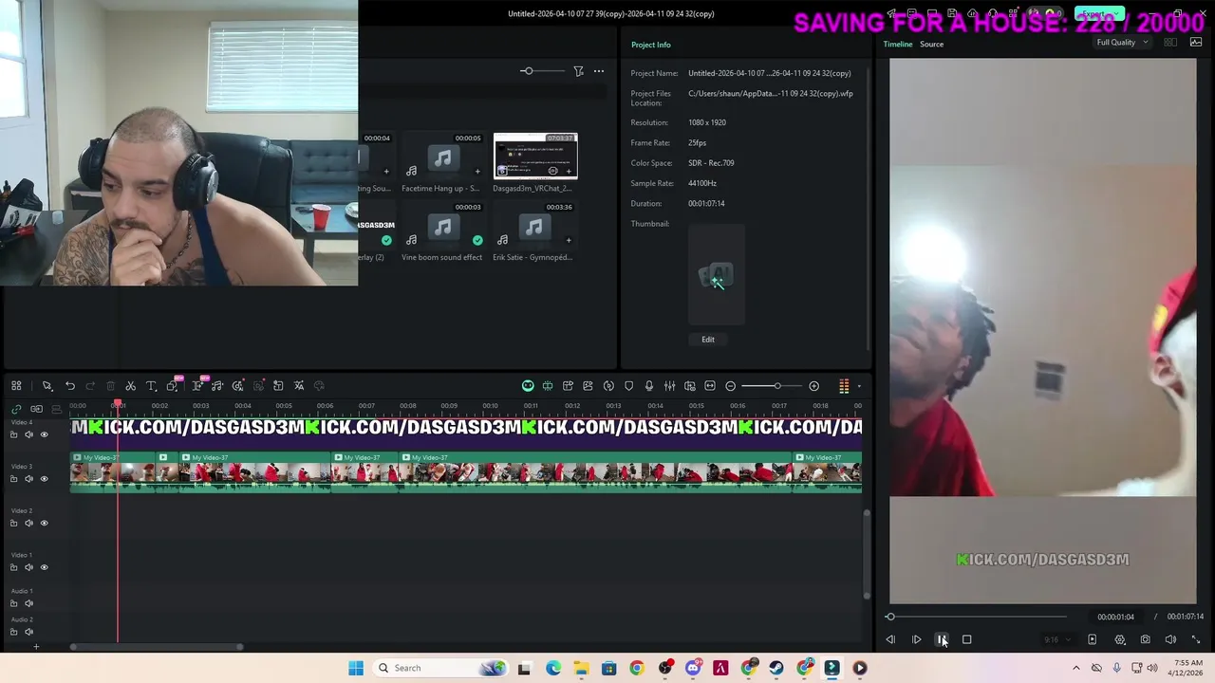The width and height of the screenshot is (1215, 683).
Task: Enter fullscreen preview
Action: [1195, 639]
